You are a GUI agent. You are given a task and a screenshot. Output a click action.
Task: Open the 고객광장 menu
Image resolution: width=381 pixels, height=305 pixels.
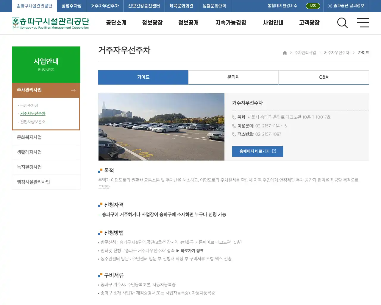click(309, 23)
